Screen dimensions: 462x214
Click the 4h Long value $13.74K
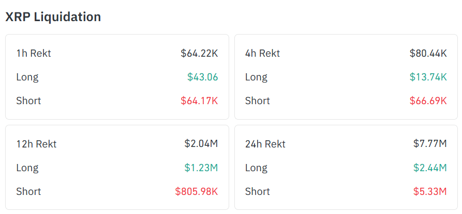point(428,77)
